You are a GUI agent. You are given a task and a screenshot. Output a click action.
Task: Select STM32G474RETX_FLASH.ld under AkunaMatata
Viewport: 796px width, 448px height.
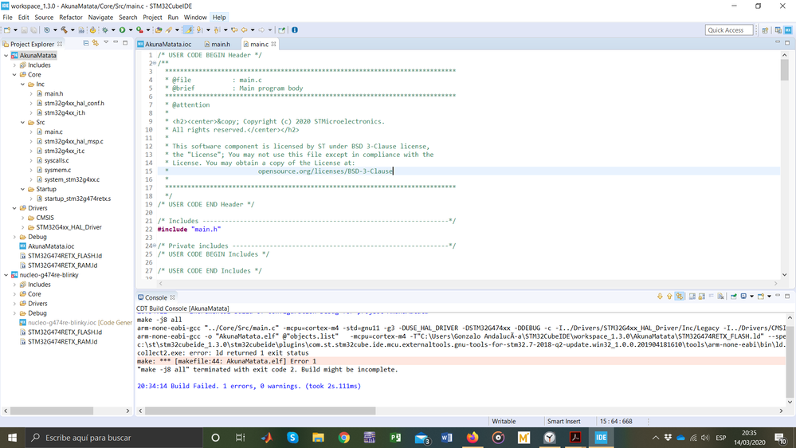coord(65,256)
